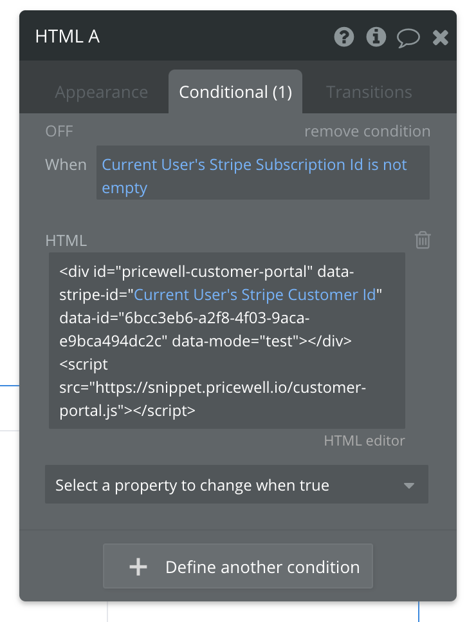Toggle the OFF condition preview indicator
The height and width of the screenshot is (622, 467).
point(59,131)
